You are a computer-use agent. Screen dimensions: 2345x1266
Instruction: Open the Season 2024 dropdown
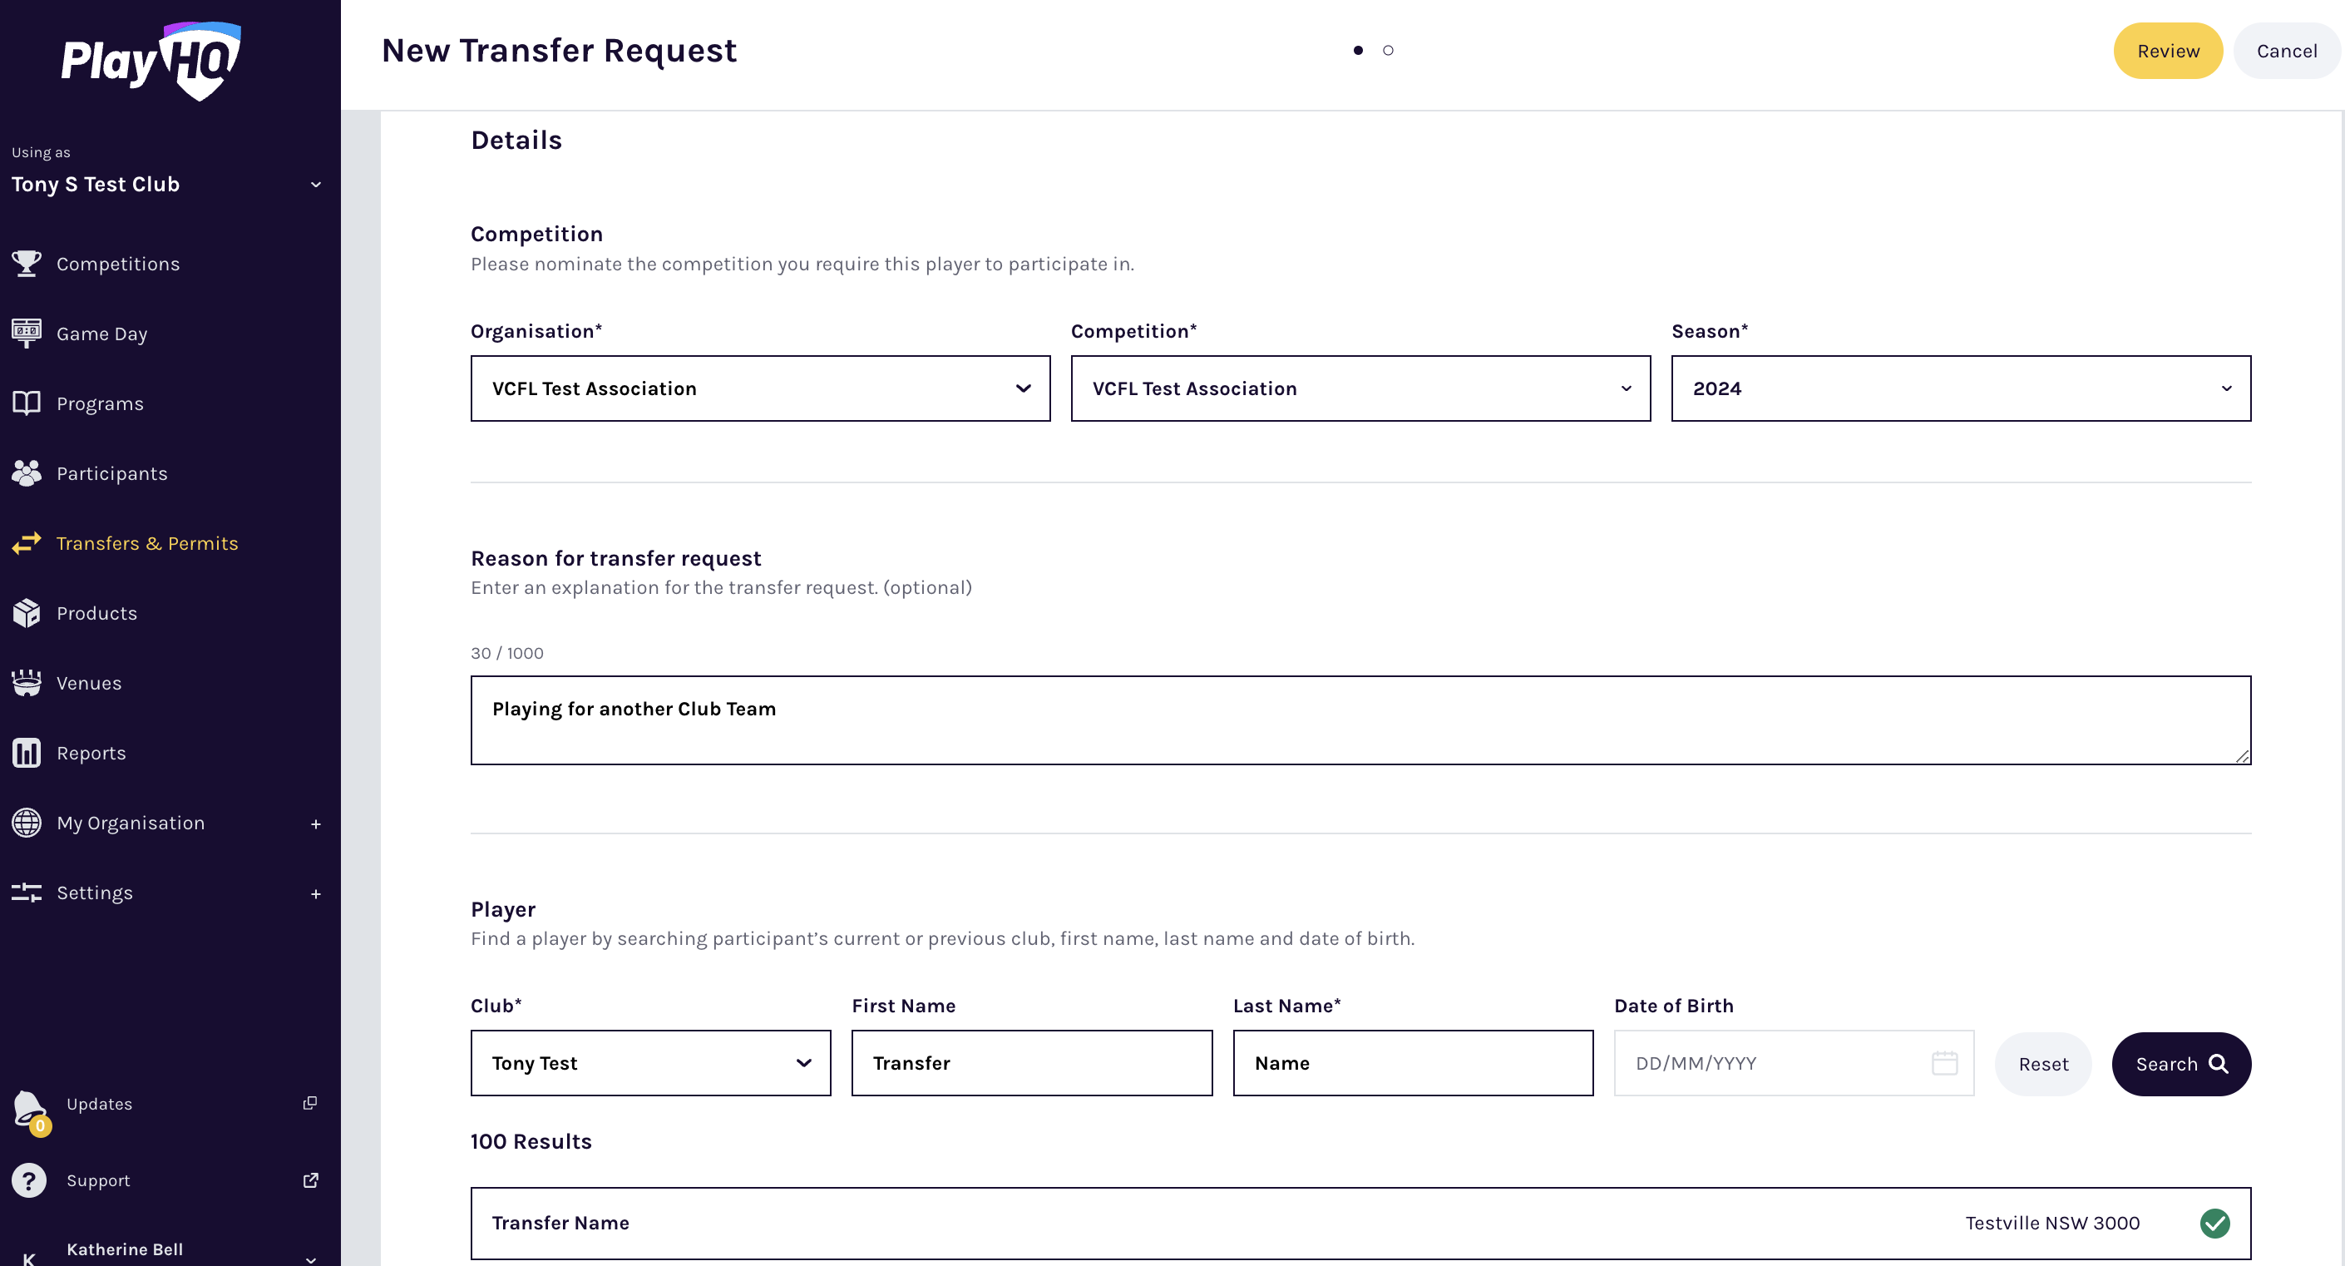coord(1960,388)
